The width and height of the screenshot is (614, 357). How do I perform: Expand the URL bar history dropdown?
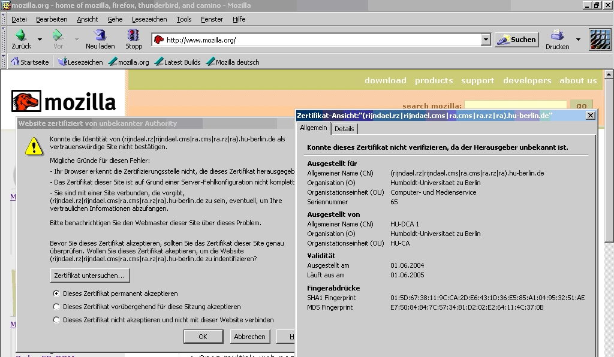click(x=486, y=40)
